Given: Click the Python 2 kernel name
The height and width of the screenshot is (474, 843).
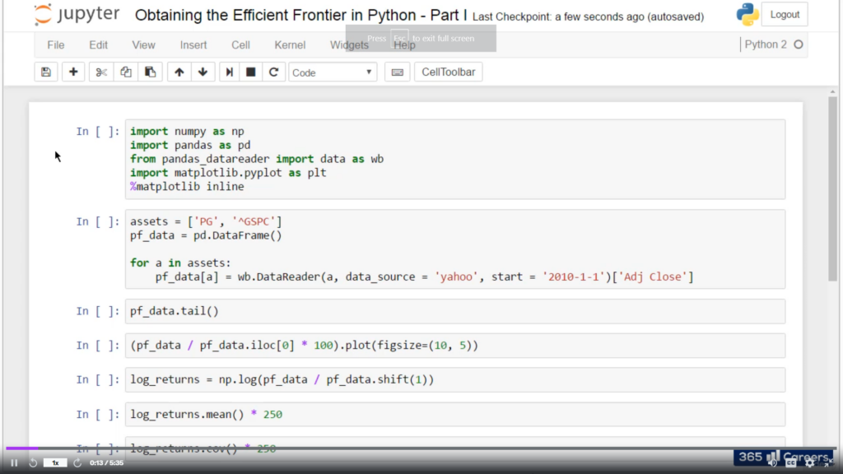Looking at the screenshot, I should [766, 44].
